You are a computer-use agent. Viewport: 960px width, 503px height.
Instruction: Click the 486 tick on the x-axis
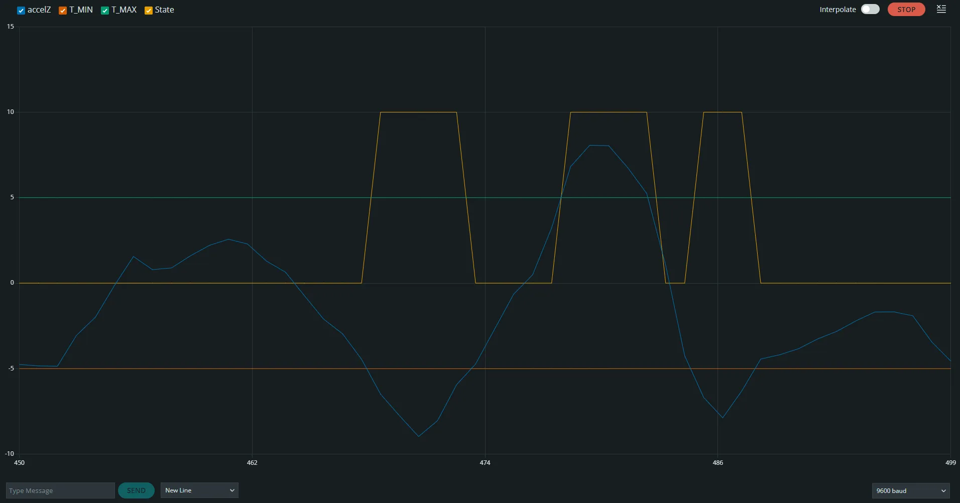pyautogui.click(x=718, y=462)
